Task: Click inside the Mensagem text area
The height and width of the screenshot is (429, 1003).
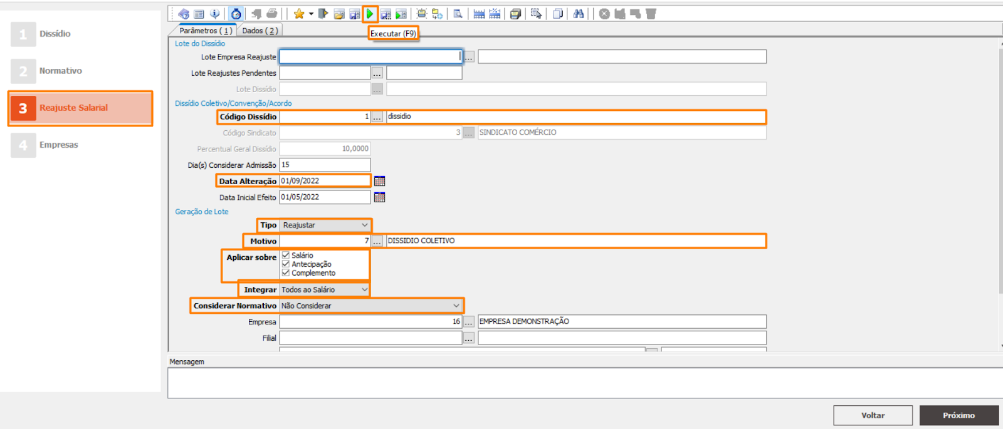Action: tap(585, 383)
